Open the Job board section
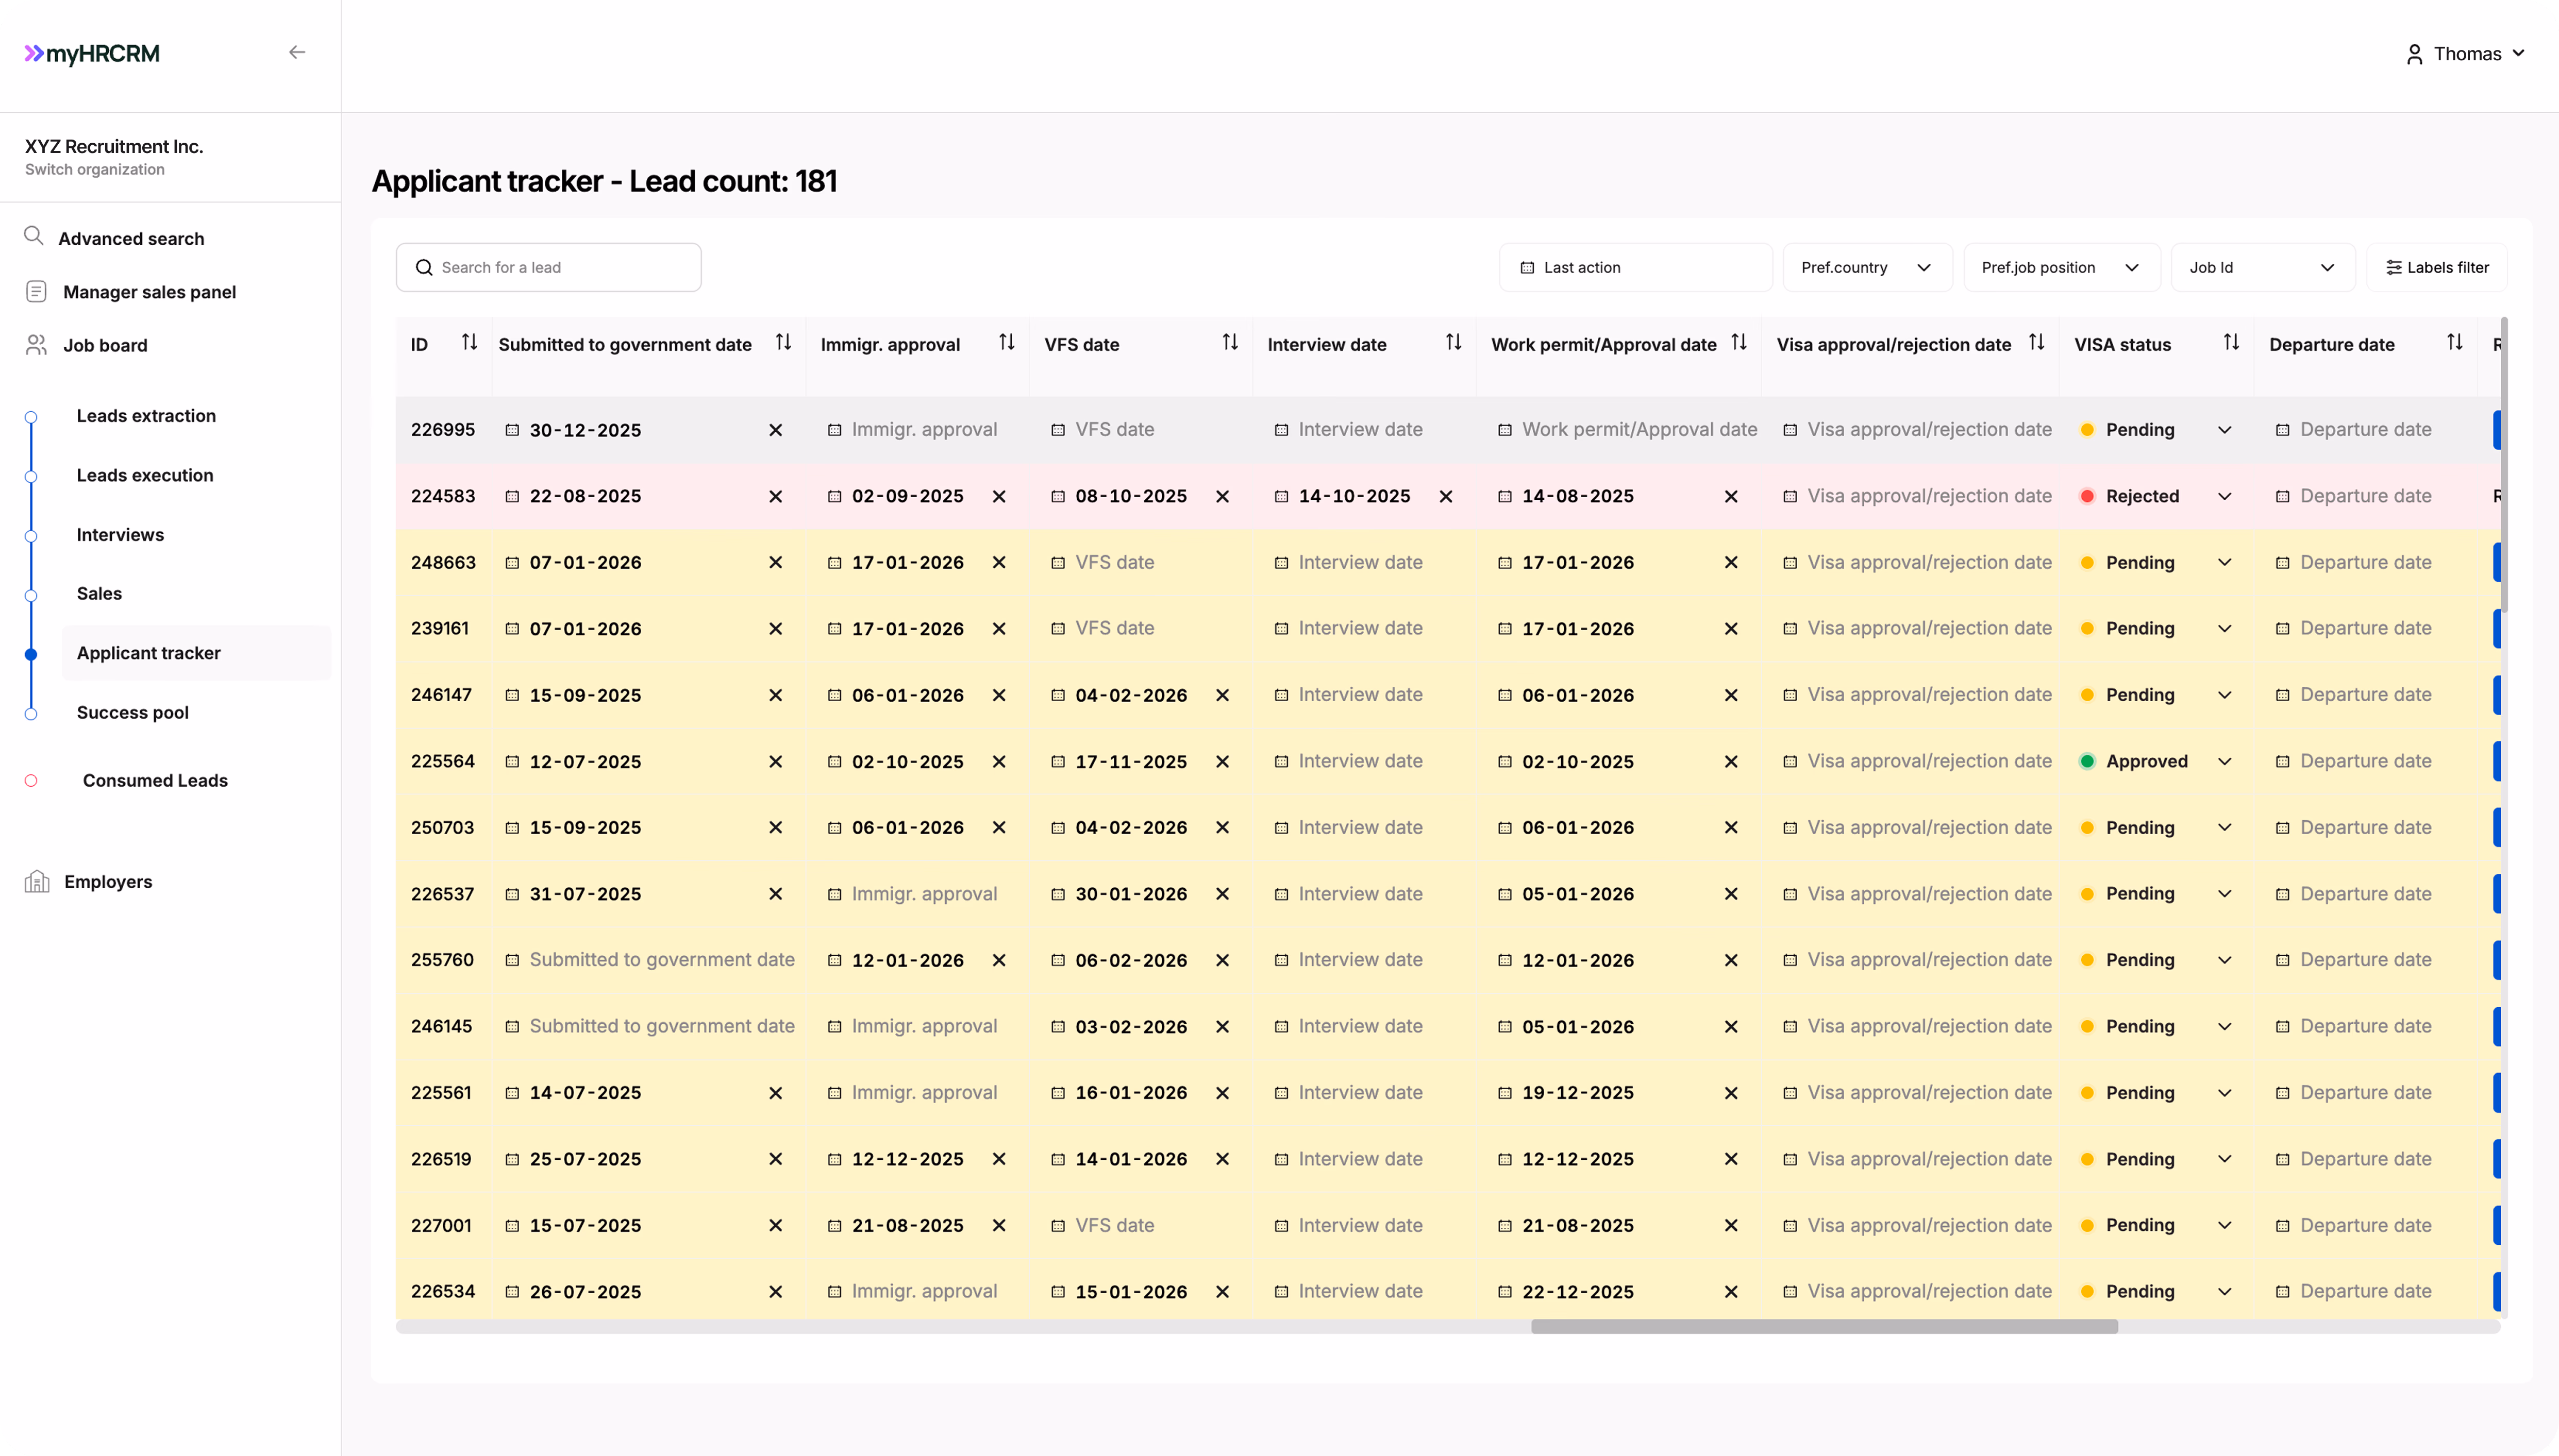 [x=105, y=345]
